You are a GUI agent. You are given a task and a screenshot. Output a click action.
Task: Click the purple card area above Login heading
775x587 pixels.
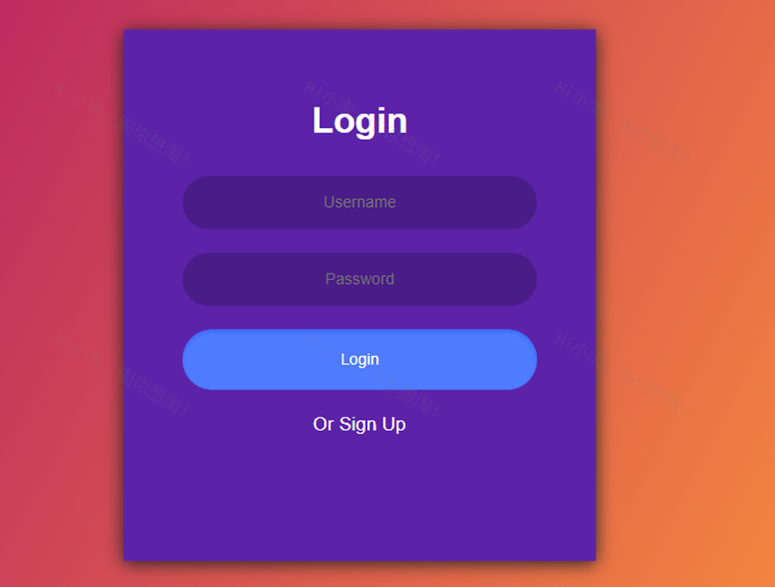(359, 65)
